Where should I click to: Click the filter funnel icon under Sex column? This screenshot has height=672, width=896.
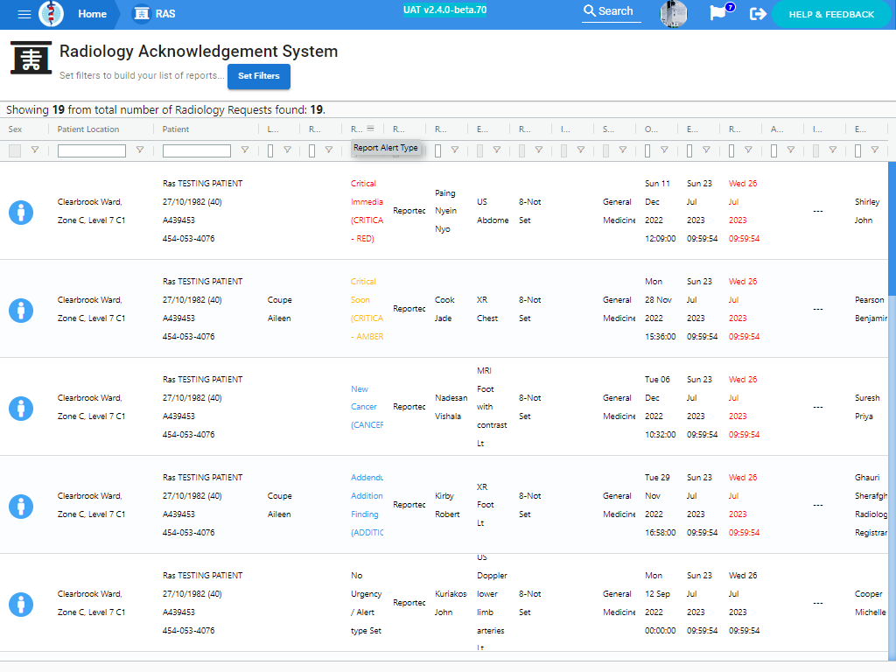(x=35, y=150)
